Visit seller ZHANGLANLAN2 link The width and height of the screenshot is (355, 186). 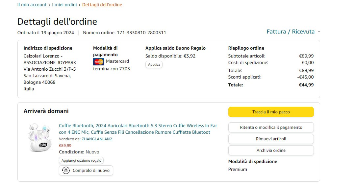[x=97, y=139]
